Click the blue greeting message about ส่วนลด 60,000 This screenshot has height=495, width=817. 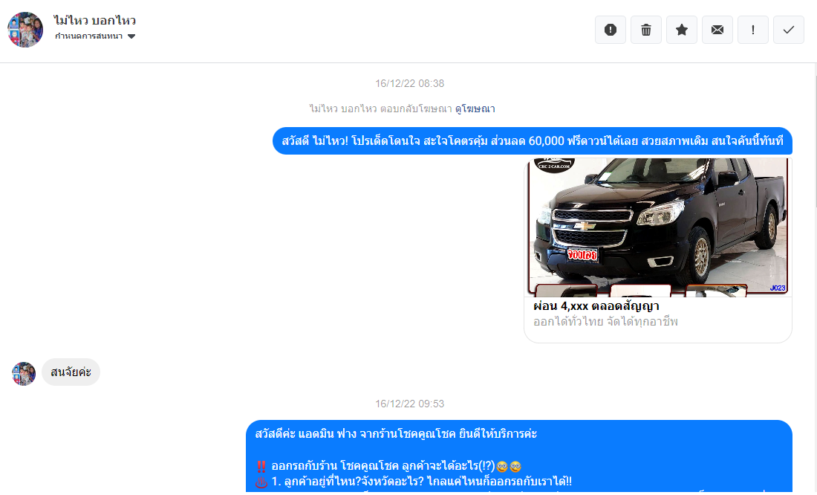pyautogui.click(x=533, y=140)
